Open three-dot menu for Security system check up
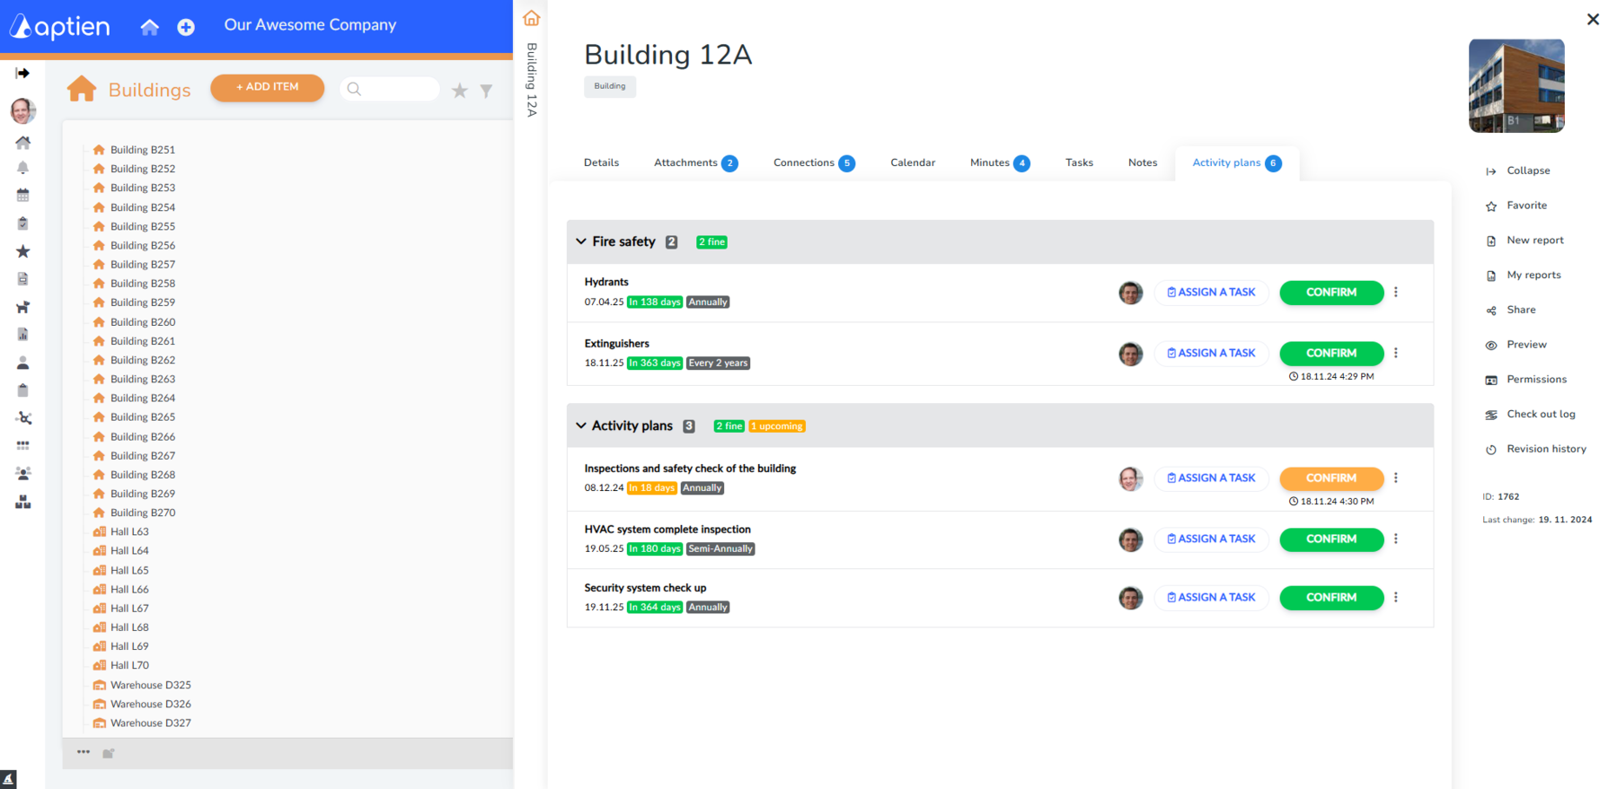Viewport: 1617px width, 789px height. (1395, 598)
